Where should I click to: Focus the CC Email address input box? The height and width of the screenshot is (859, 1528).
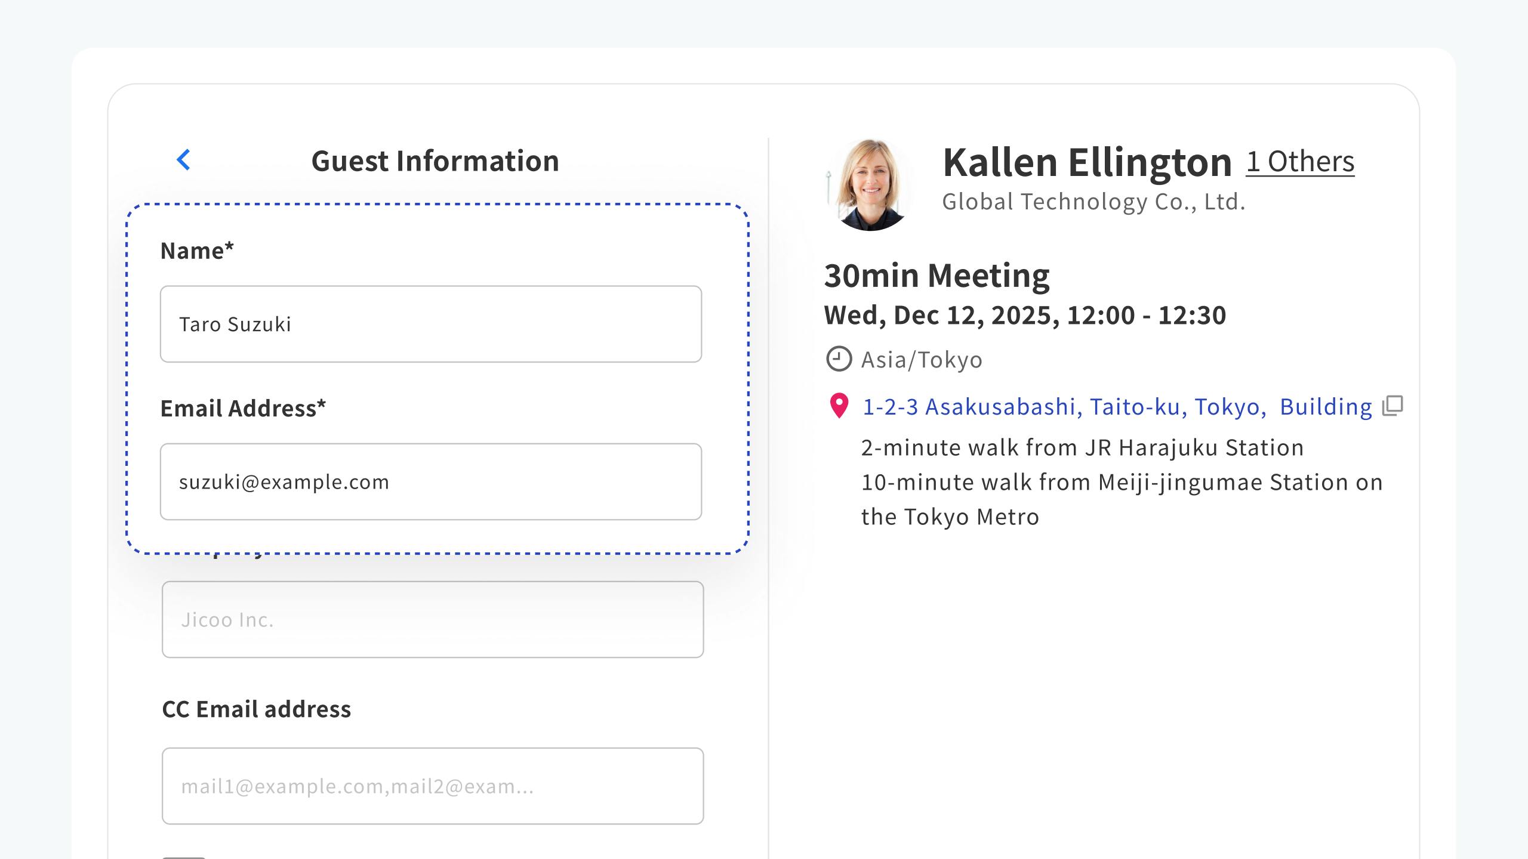[x=432, y=786]
